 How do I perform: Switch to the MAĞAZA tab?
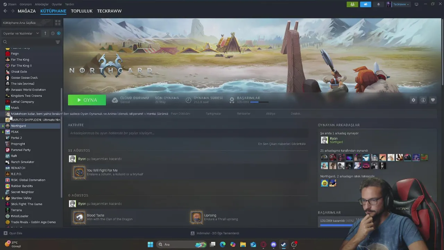(27, 11)
